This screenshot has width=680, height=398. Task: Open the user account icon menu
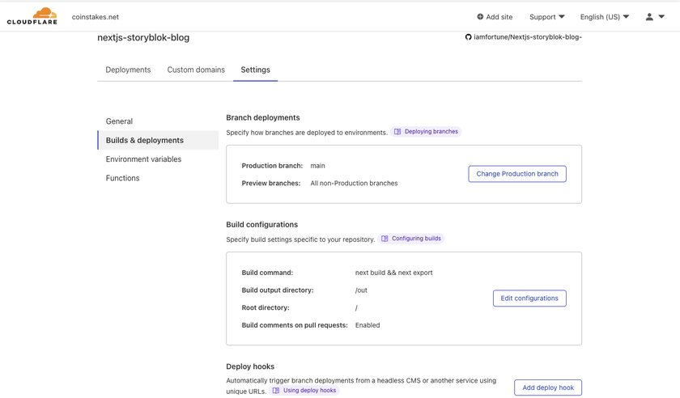click(649, 17)
